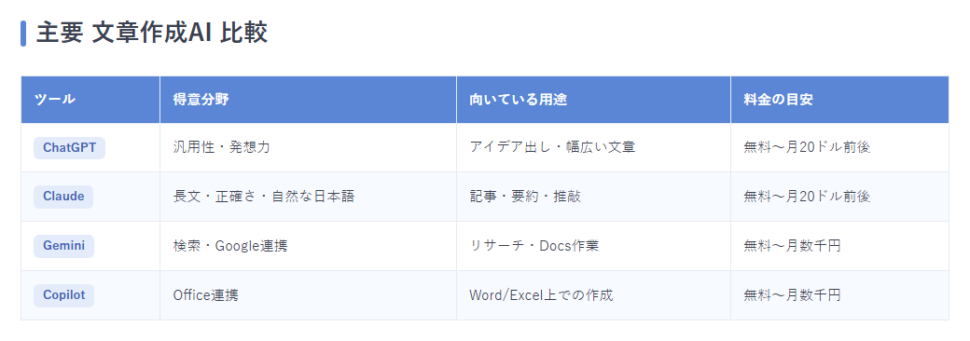The image size is (970, 341).
Task: Select the cell 検索・Google連携
Action: tap(308, 246)
